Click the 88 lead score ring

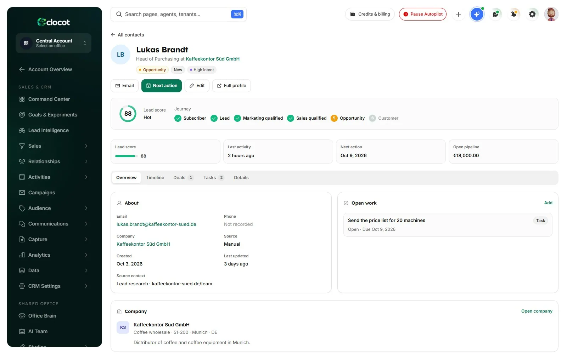(x=128, y=114)
